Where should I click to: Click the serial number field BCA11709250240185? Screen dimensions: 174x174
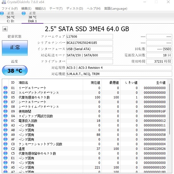[90, 43]
